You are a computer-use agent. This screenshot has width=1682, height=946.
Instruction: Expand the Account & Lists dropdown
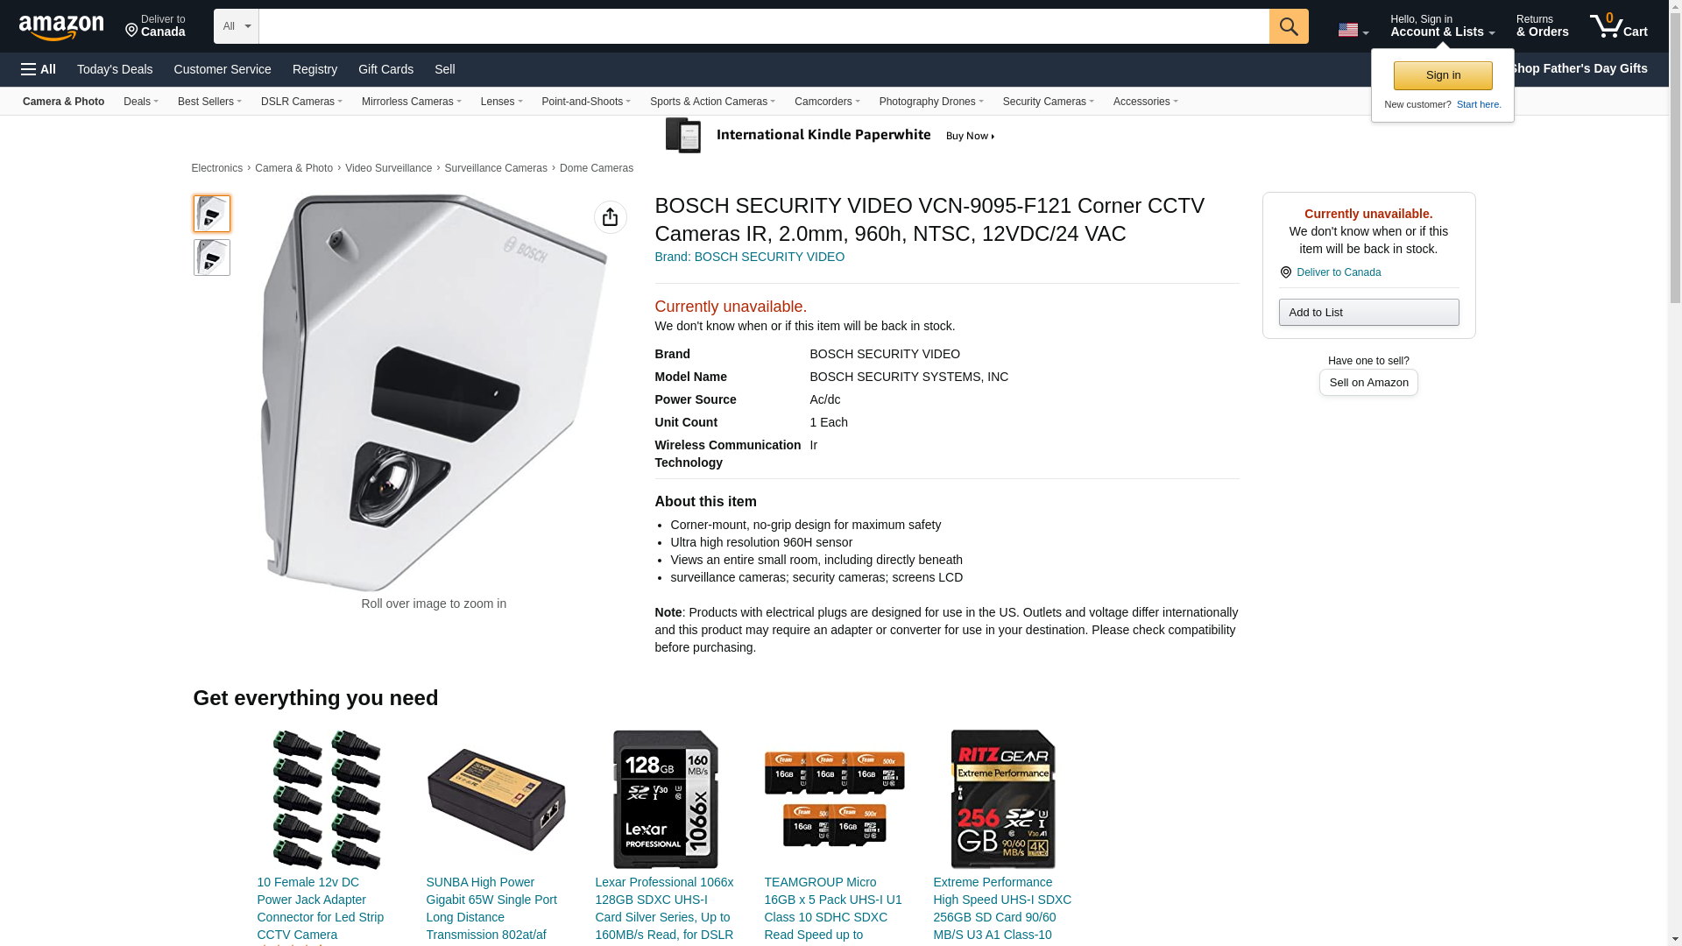point(1442,25)
